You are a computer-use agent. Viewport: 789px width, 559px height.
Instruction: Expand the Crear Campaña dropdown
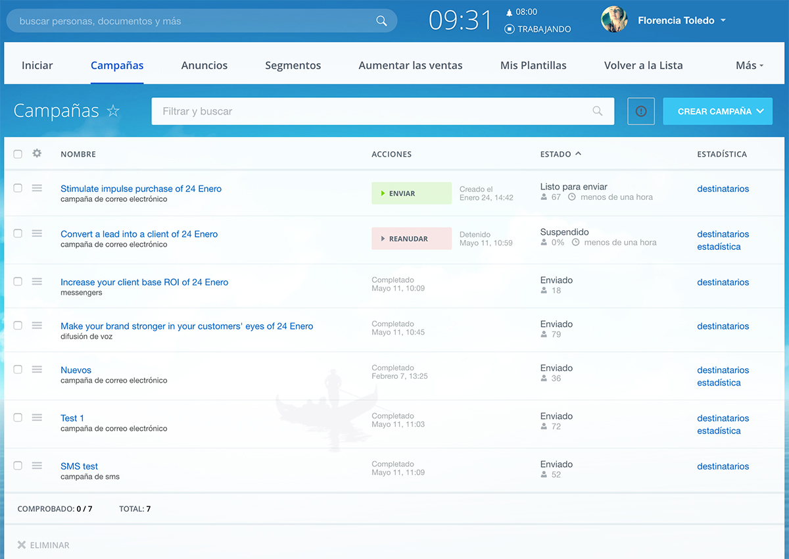(760, 111)
